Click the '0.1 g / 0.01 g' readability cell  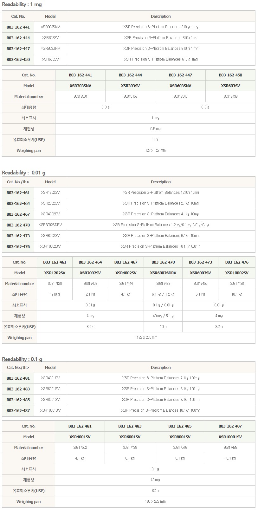[163, 305]
